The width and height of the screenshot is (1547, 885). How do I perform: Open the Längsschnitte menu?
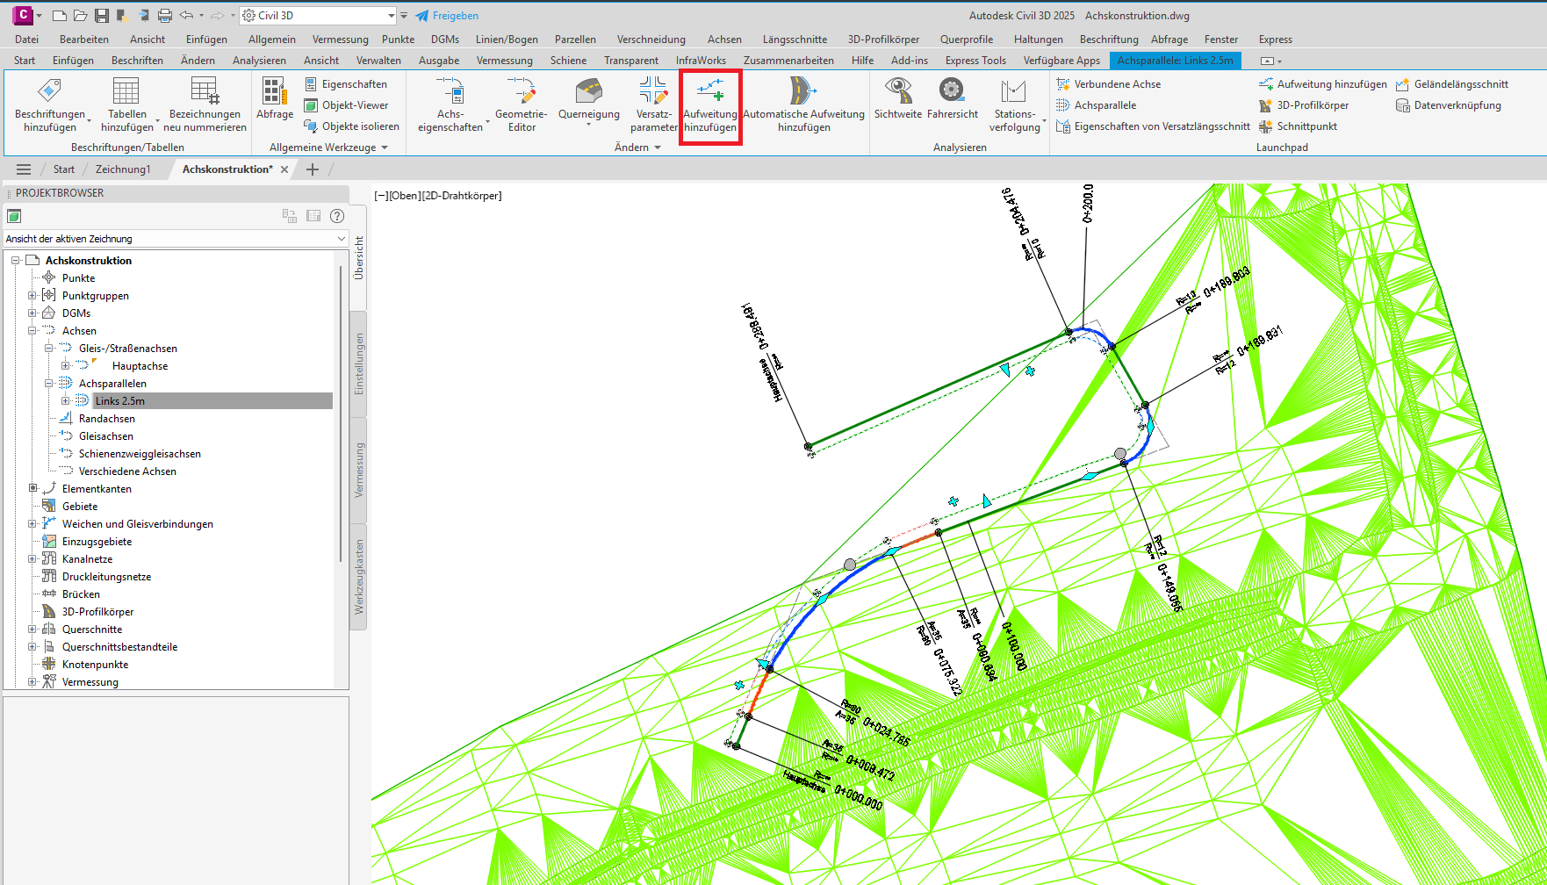click(795, 40)
